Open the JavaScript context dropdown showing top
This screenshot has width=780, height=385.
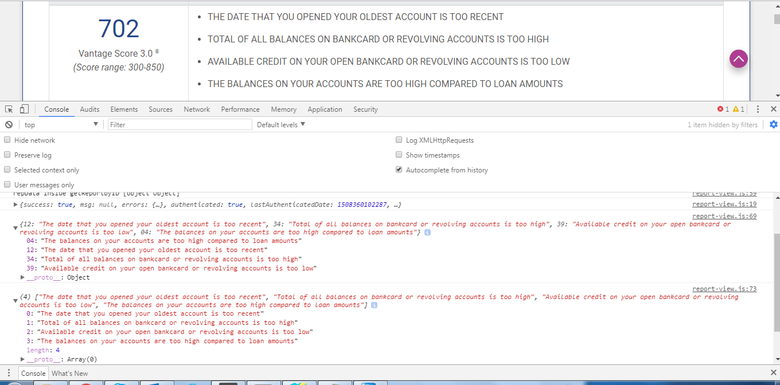(x=57, y=124)
